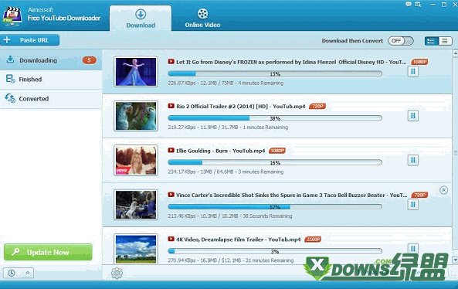
Task: Click YouTube icon beside Ellie Goulding title
Action: click(x=171, y=151)
